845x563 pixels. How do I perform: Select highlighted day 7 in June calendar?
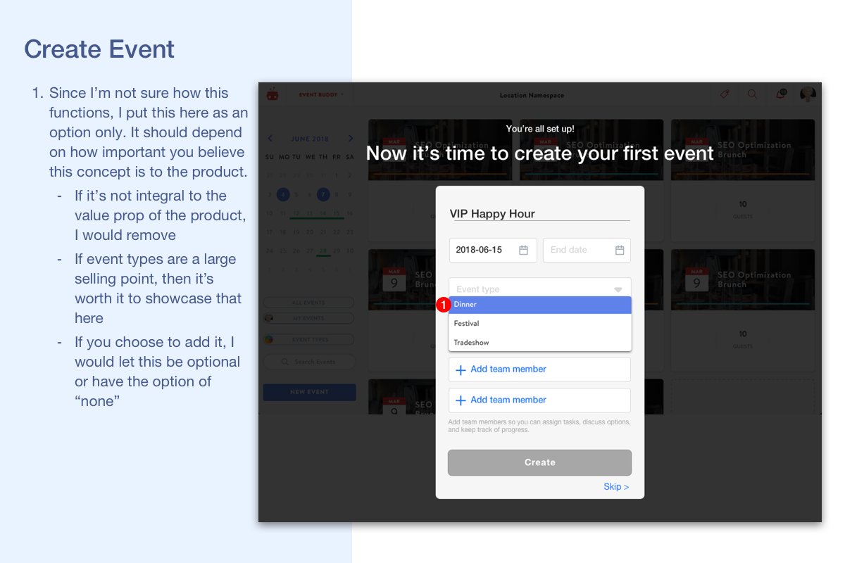323,194
